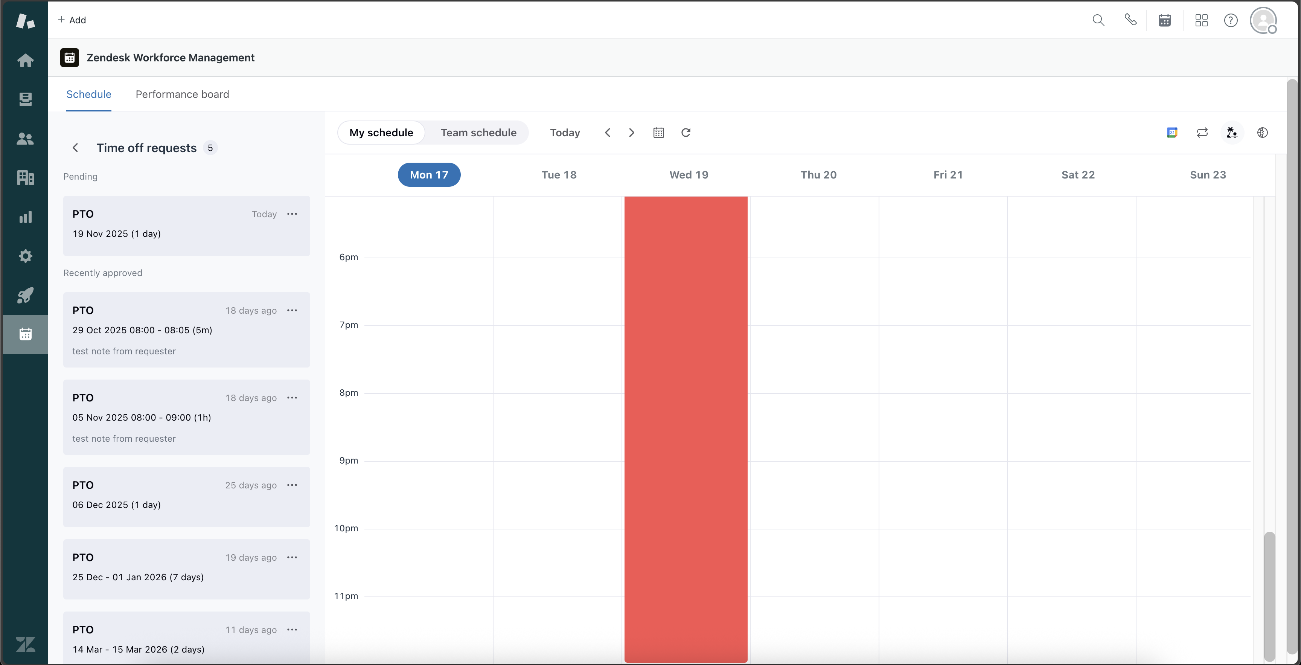Switch to Team schedule view
Image resolution: width=1301 pixels, height=665 pixels.
point(478,133)
